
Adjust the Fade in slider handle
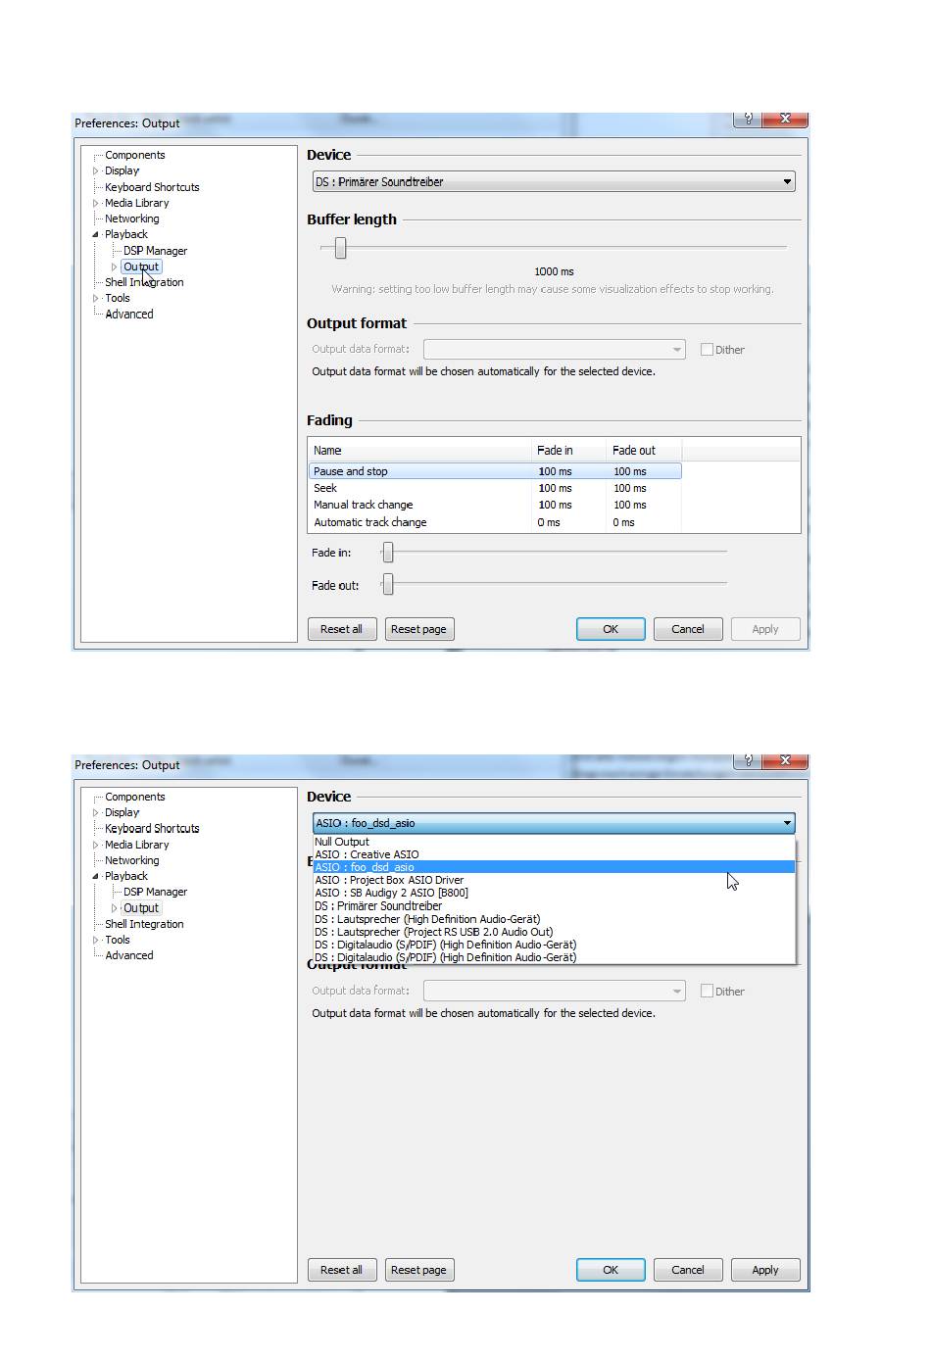coord(388,553)
